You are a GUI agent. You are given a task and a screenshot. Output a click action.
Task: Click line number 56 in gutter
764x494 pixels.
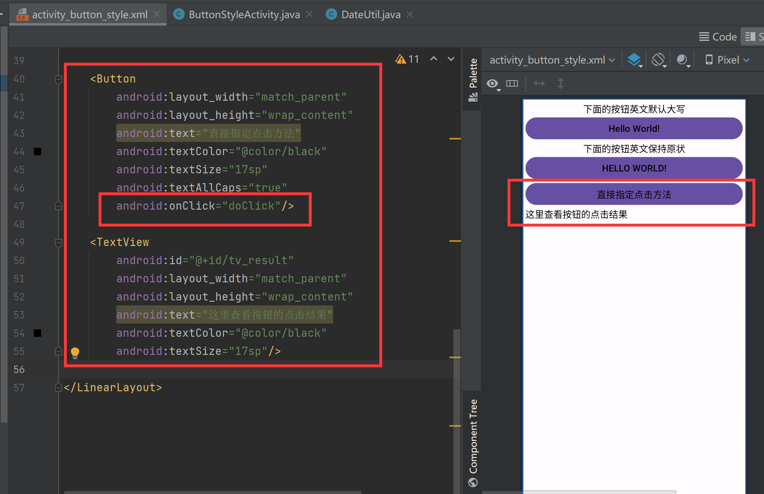(x=19, y=369)
